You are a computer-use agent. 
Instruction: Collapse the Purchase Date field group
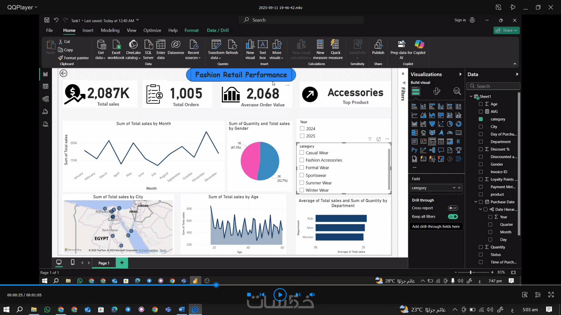coord(475,202)
